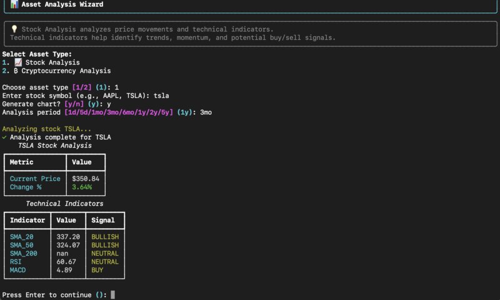Click the Change % metric label
Image resolution: width=500 pixels, height=300 pixels.
(x=26, y=186)
